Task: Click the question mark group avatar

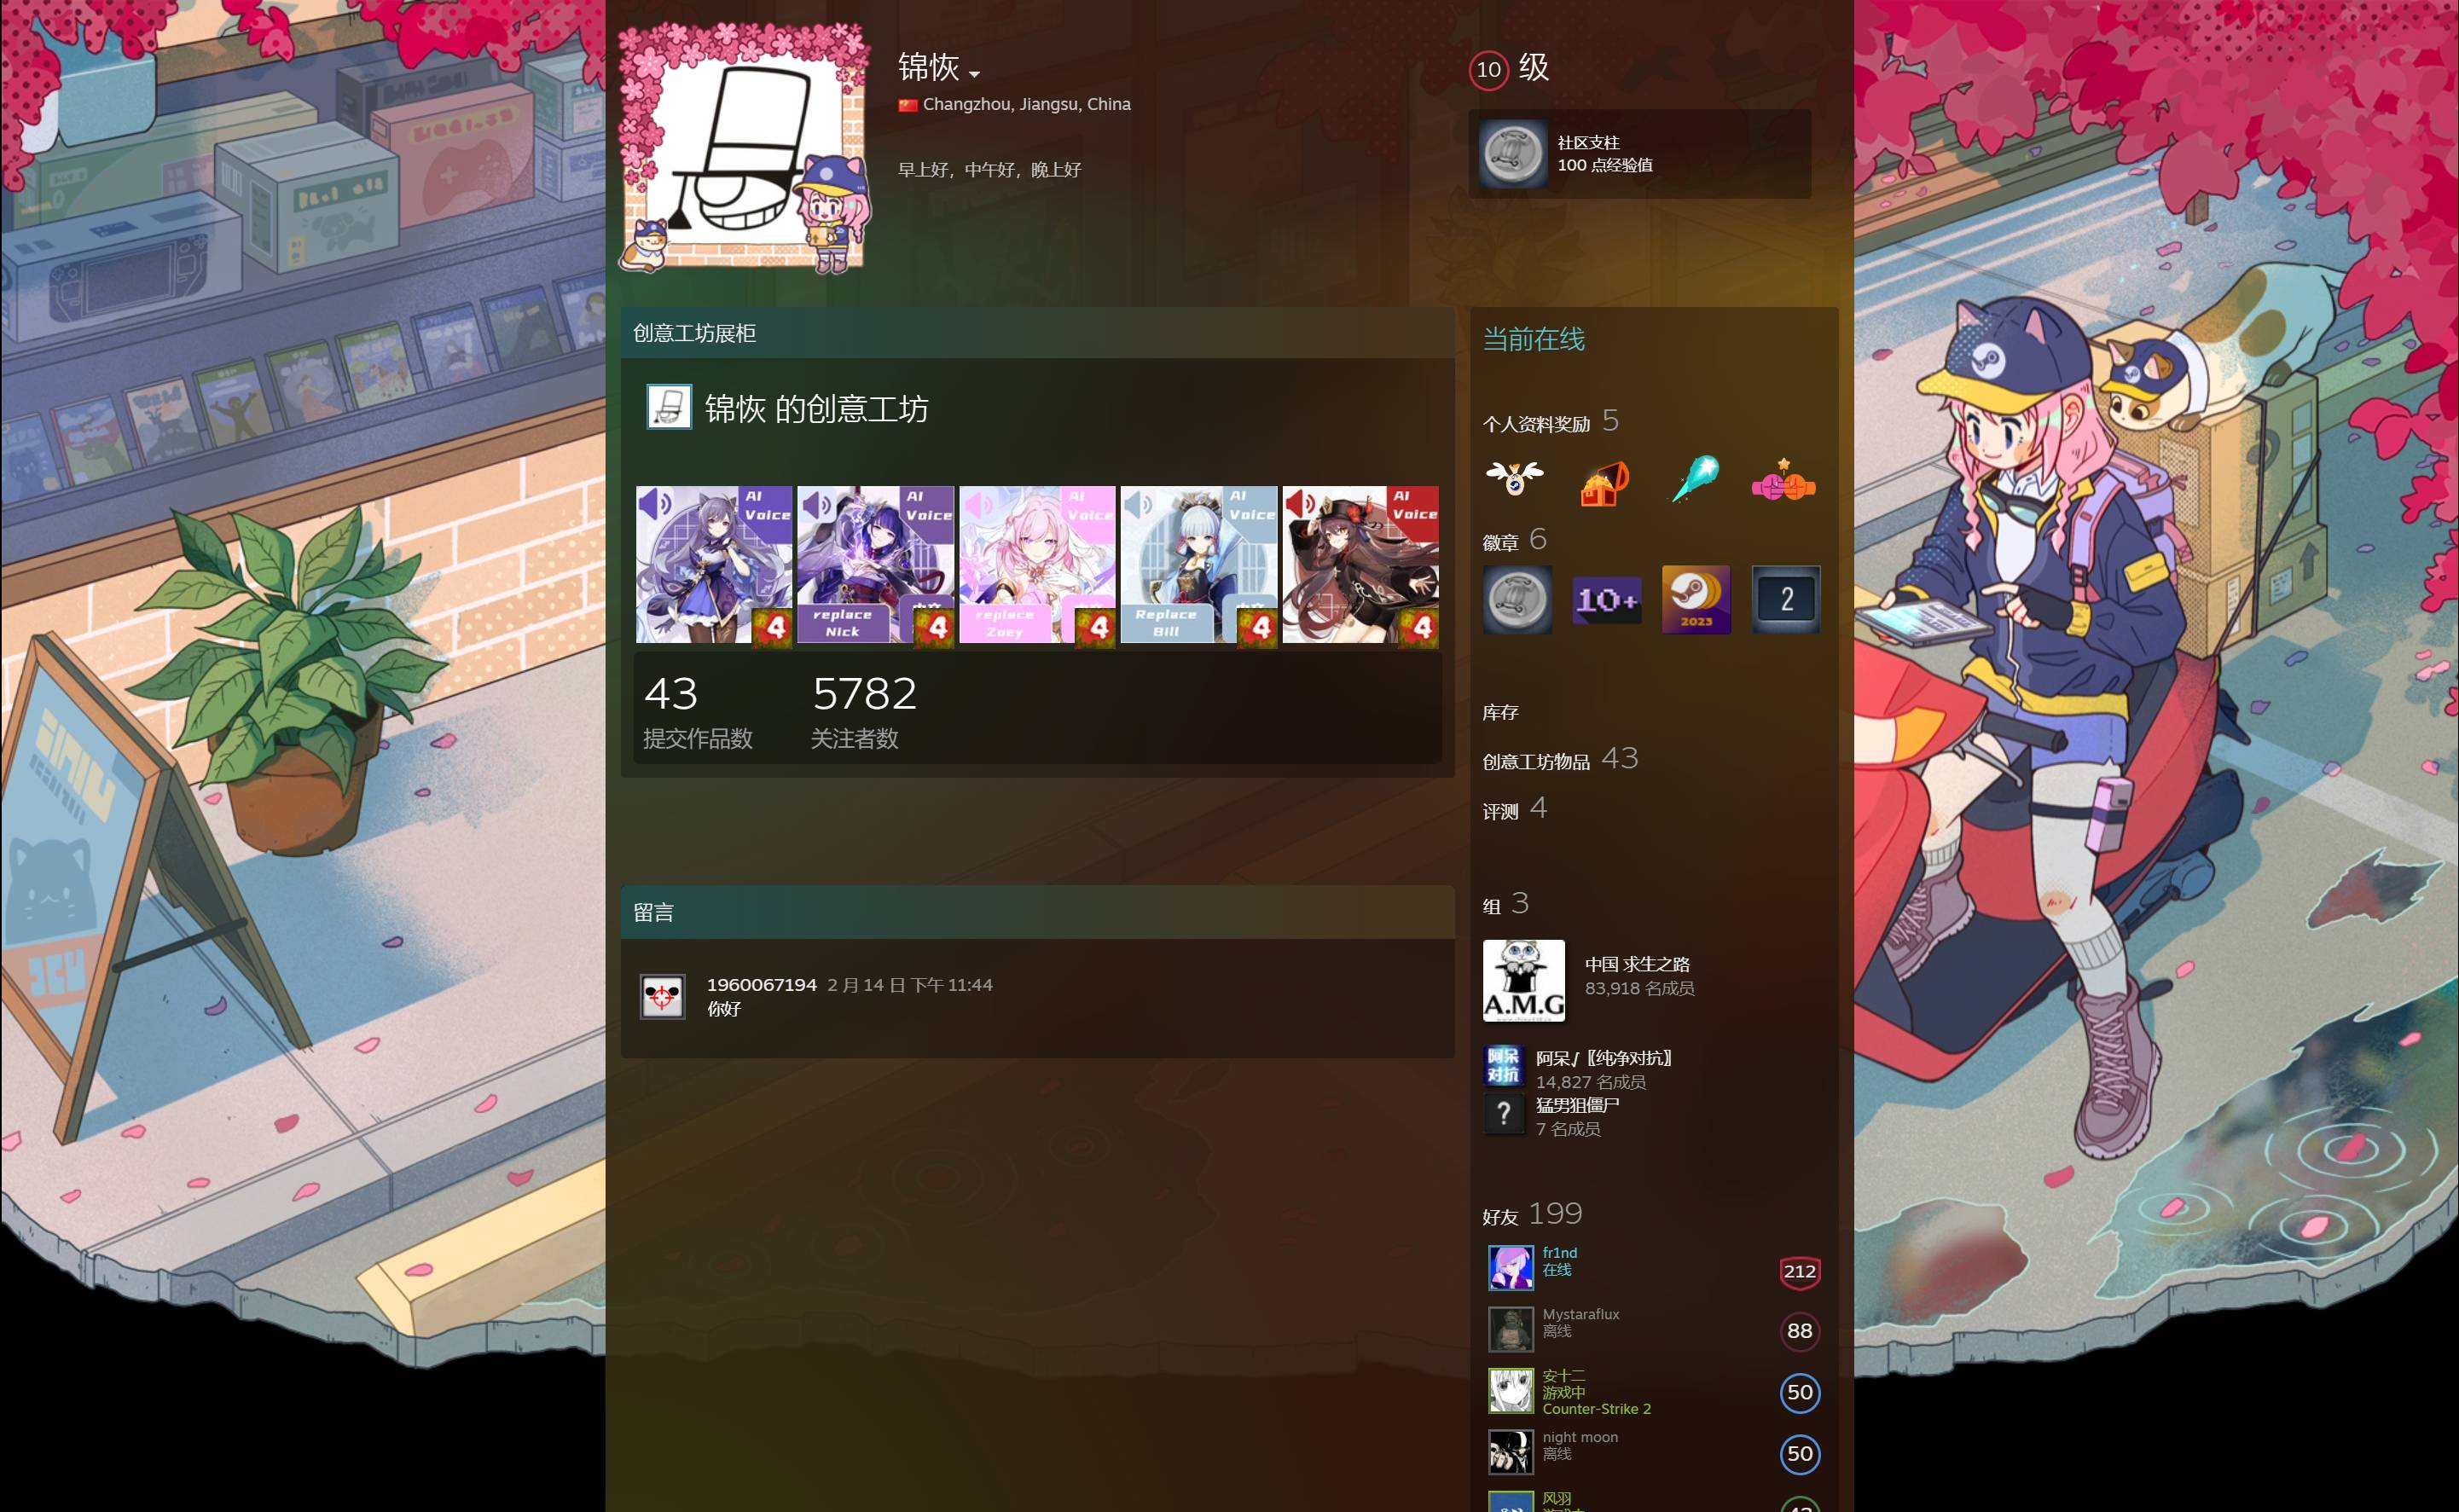Action: click(x=1502, y=1114)
